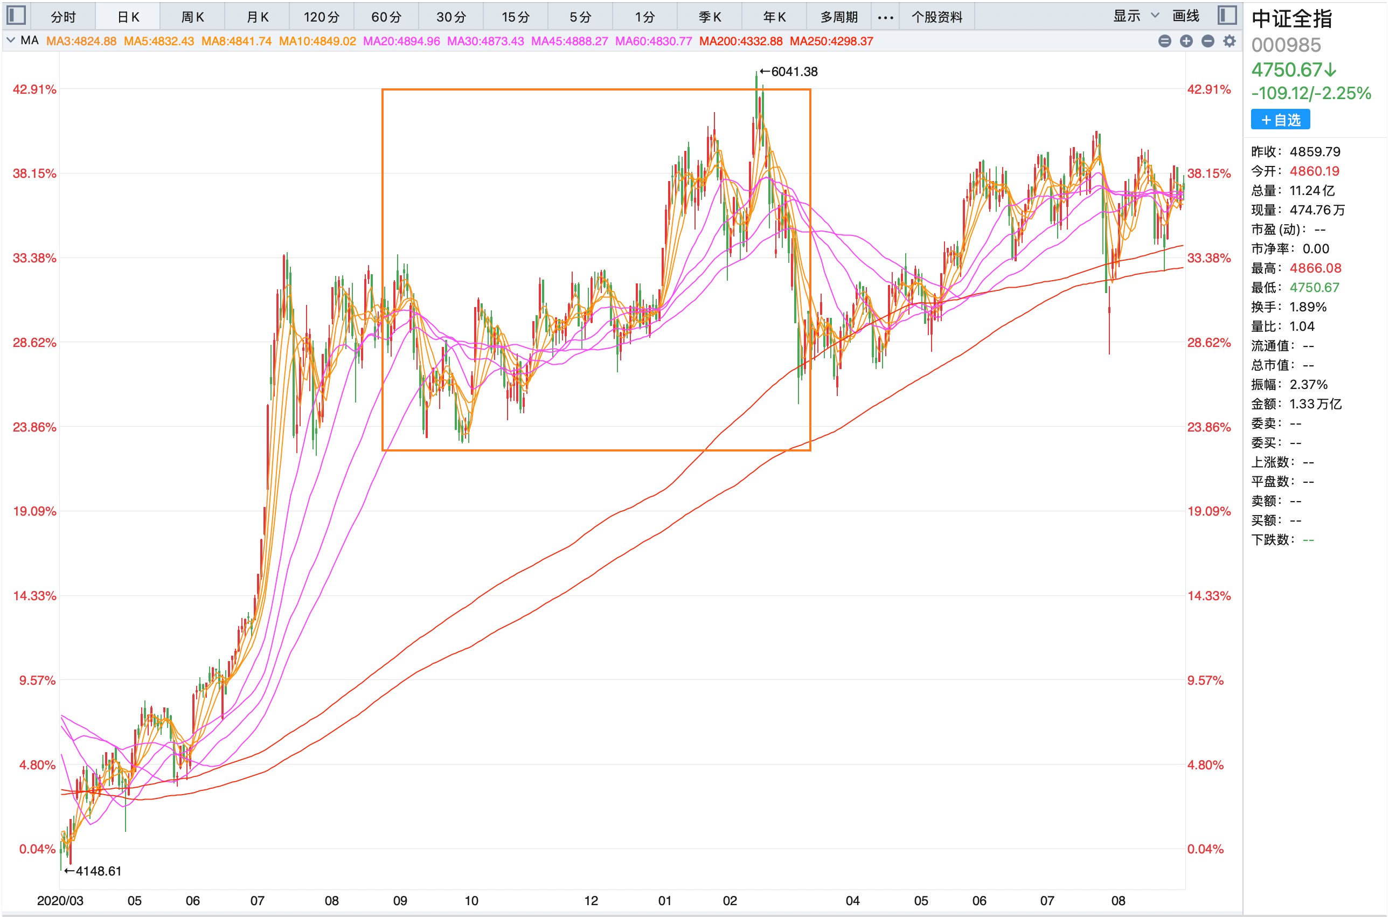Click the 画线 drawing button
This screenshot has width=1389, height=917.
point(1185,16)
